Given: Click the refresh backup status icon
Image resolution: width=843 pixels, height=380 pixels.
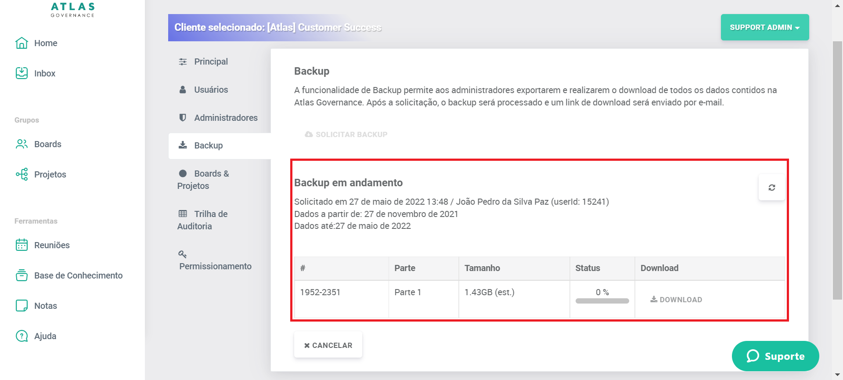Looking at the screenshot, I should pos(771,188).
